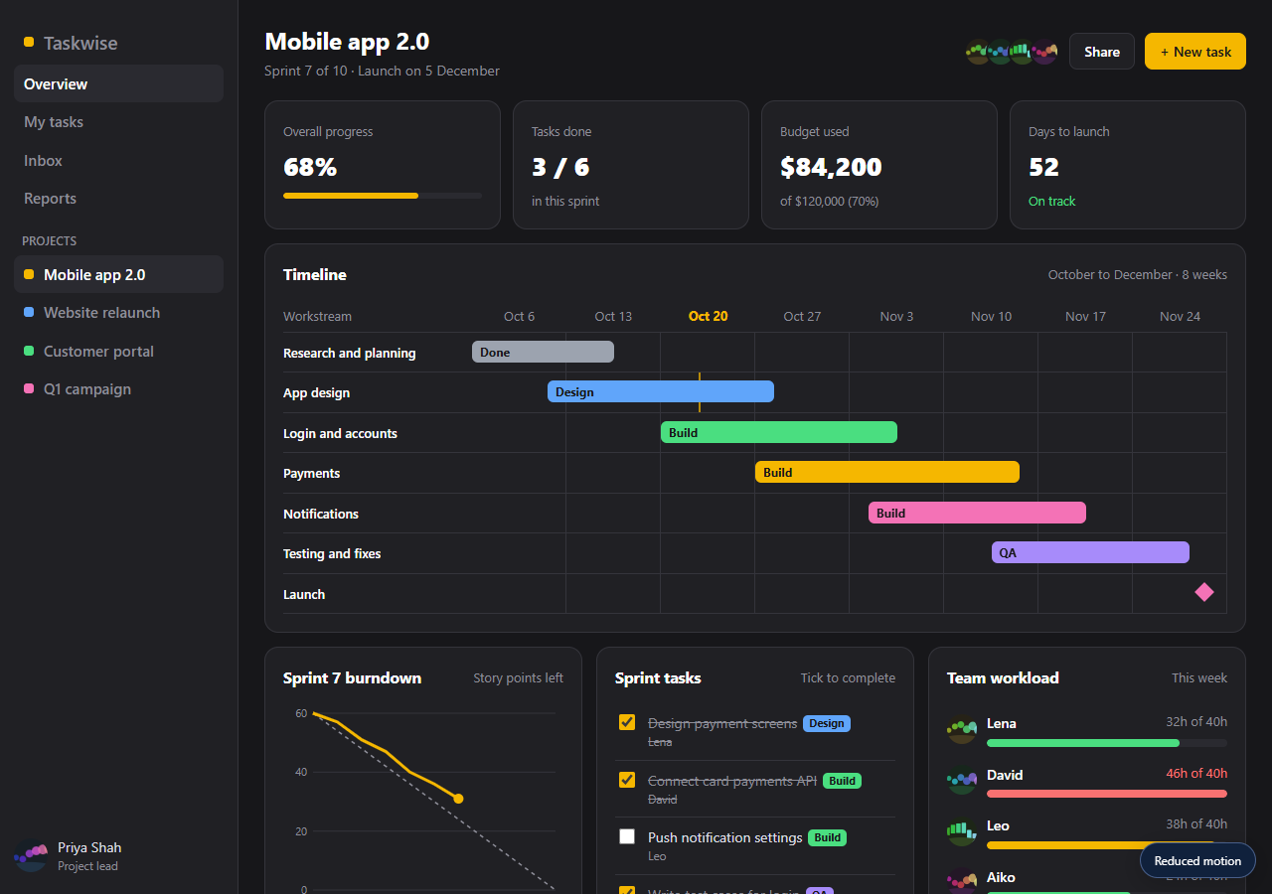This screenshot has height=894, width=1272.
Task: Click the Testing and fixes row label
Action: coord(332,553)
